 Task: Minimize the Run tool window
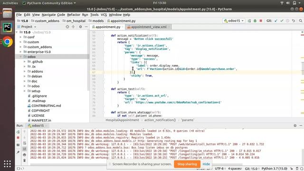tap(301, 125)
